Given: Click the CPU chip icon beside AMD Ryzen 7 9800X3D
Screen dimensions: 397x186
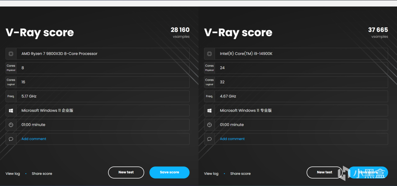Looking at the screenshot, I should [11, 54].
